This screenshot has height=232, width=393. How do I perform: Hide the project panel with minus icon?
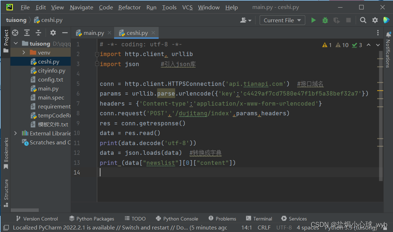click(x=65, y=33)
